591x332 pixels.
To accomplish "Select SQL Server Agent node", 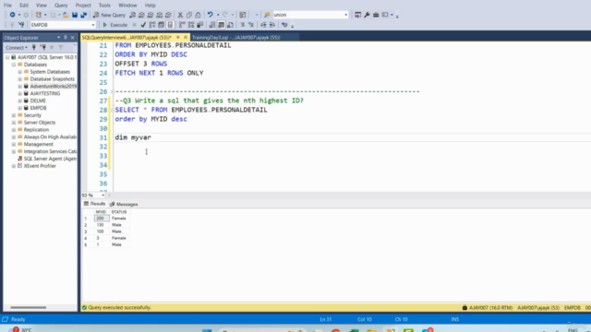I will tap(50, 159).
